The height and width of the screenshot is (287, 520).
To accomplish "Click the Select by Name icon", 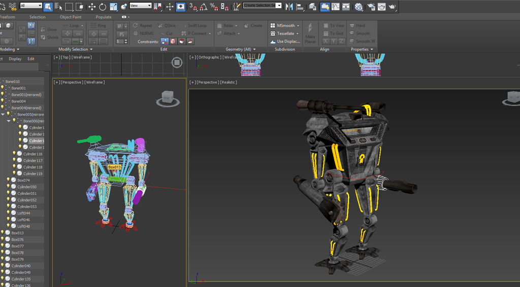I will [59, 7].
